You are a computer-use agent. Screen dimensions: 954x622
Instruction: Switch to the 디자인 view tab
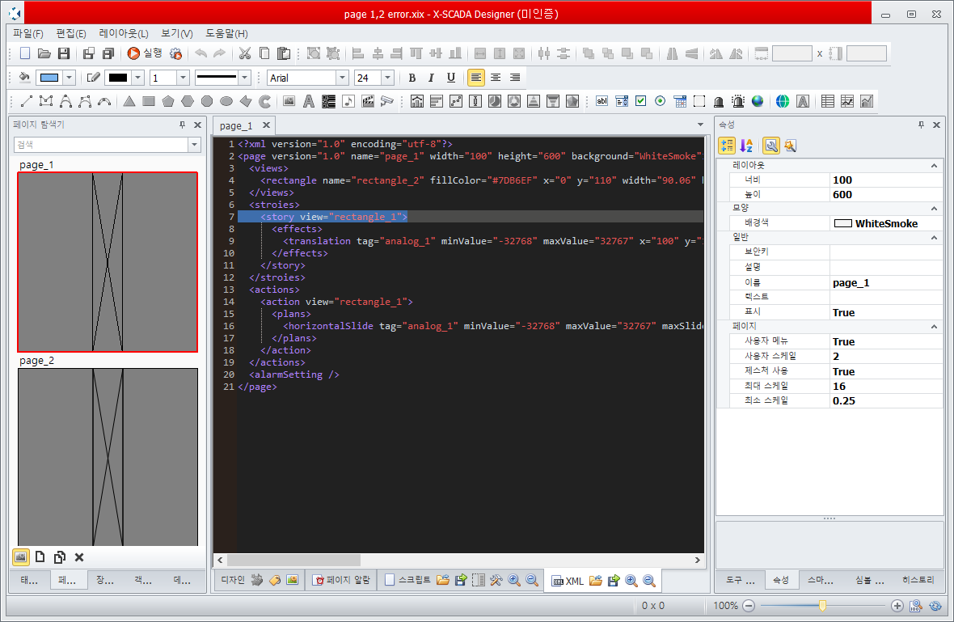pyautogui.click(x=232, y=580)
